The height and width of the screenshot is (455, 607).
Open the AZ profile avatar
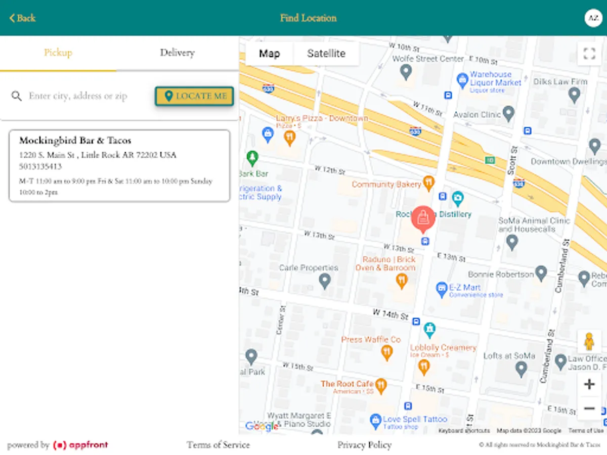coord(593,18)
